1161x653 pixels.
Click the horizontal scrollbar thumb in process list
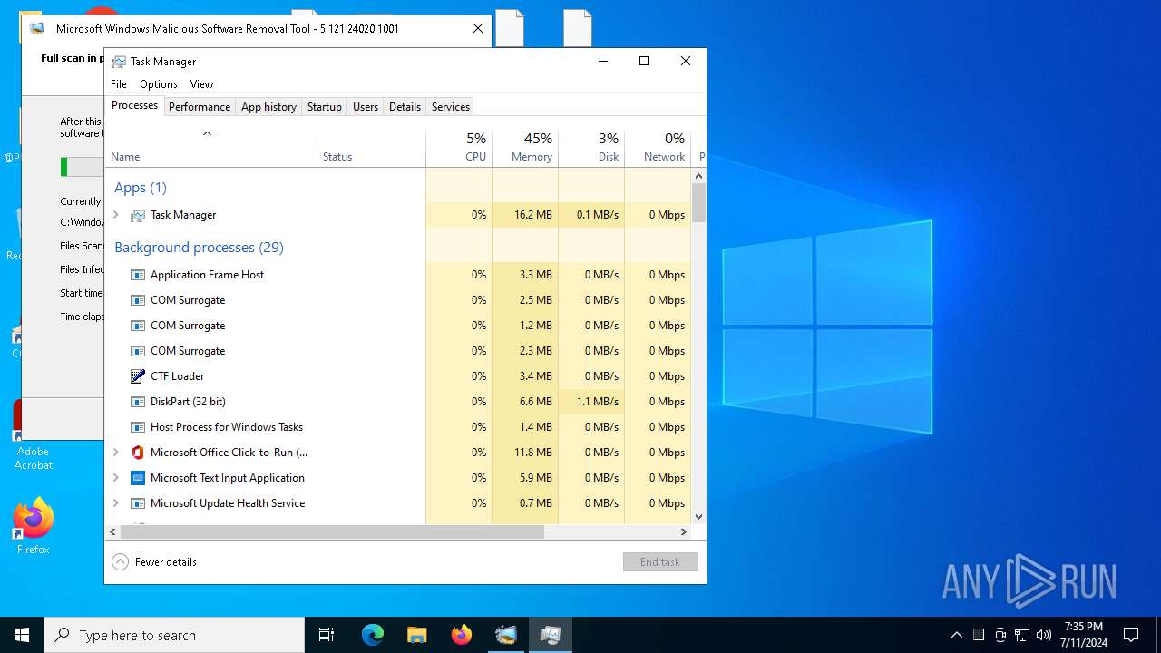click(332, 532)
